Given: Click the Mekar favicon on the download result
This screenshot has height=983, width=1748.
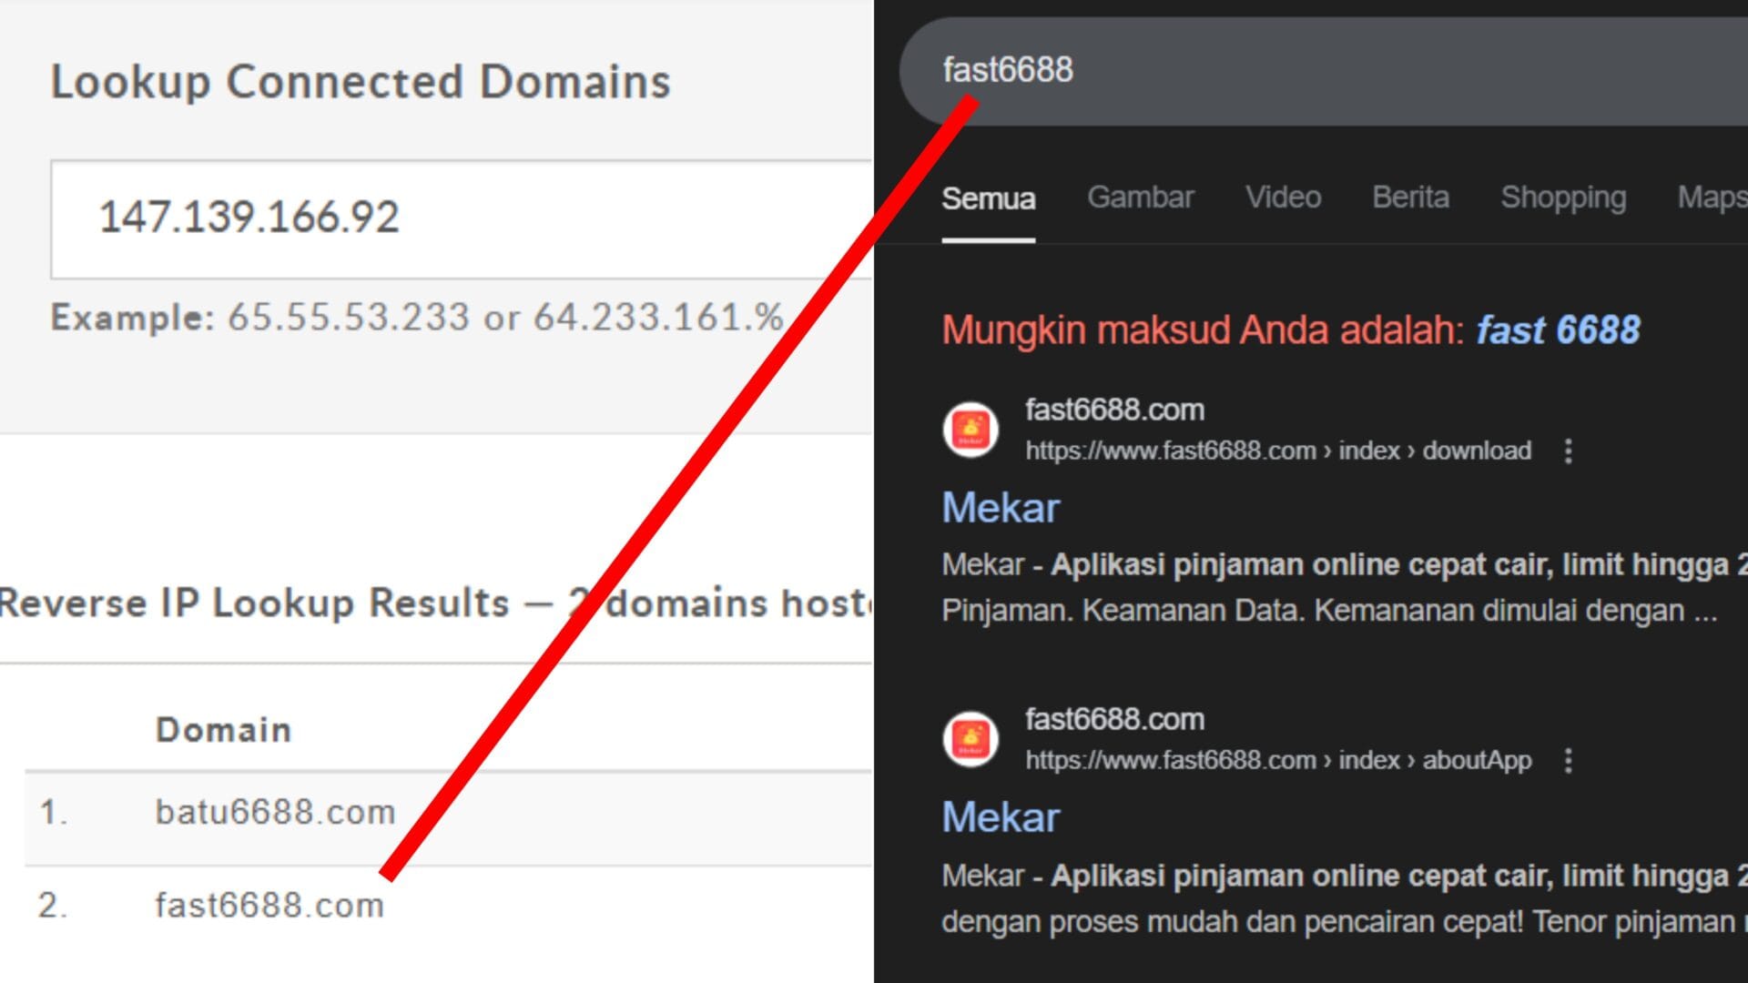Looking at the screenshot, I should [971, 430].
